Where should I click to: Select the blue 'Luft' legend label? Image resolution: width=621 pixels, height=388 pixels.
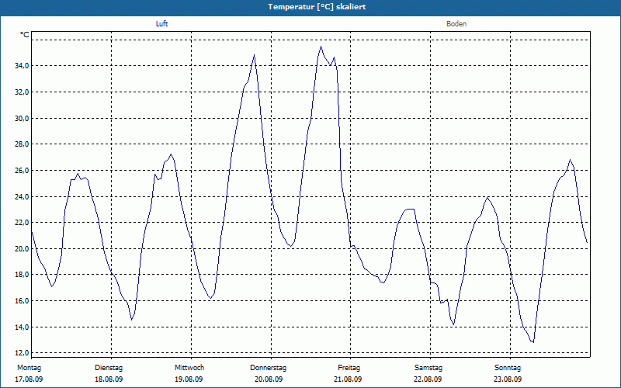[161, 24]
